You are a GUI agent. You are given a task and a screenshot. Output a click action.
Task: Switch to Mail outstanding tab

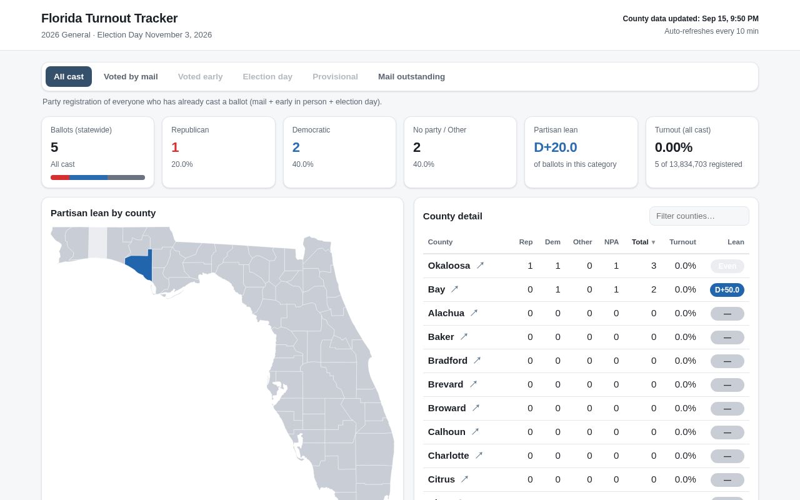point(411,77)
